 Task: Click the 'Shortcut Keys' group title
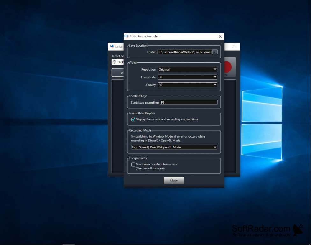coord(138,96)
